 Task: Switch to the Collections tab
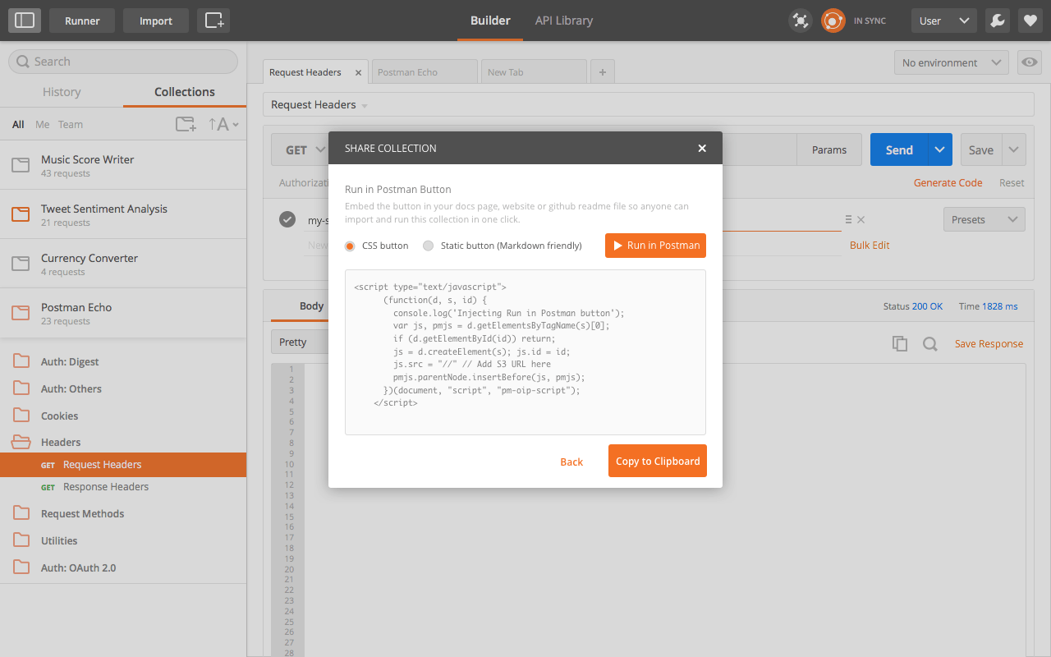tap(185, 92)
